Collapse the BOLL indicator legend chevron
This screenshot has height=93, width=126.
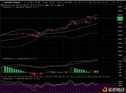tap(2, 7)
